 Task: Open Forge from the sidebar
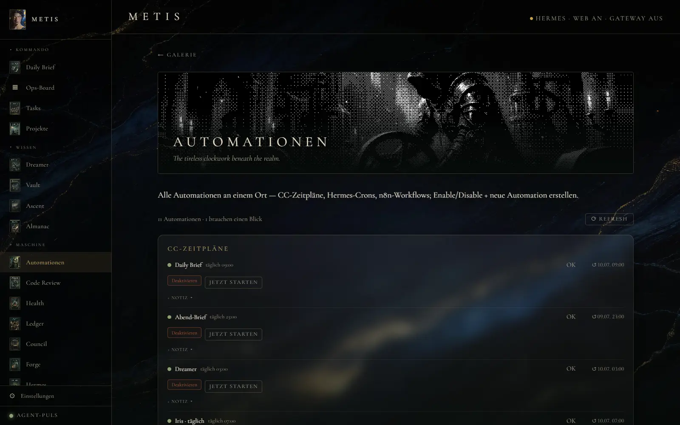click(56, 364)
